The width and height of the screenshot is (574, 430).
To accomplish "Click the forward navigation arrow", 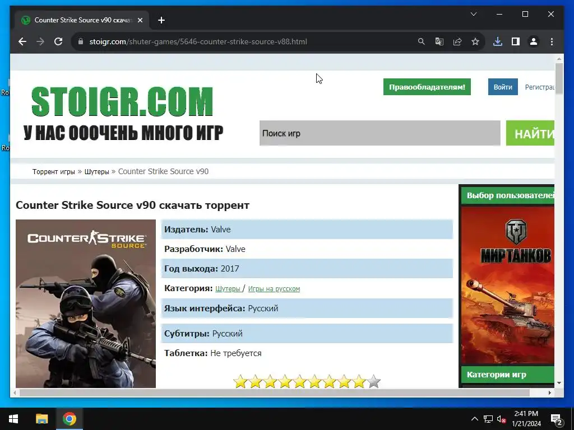I will 40,41.
